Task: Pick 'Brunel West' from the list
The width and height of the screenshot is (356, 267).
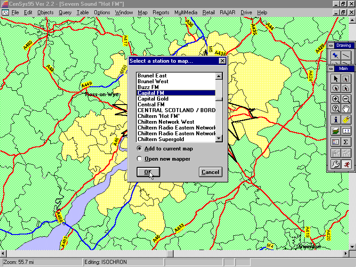Action: tap(153, 81)
